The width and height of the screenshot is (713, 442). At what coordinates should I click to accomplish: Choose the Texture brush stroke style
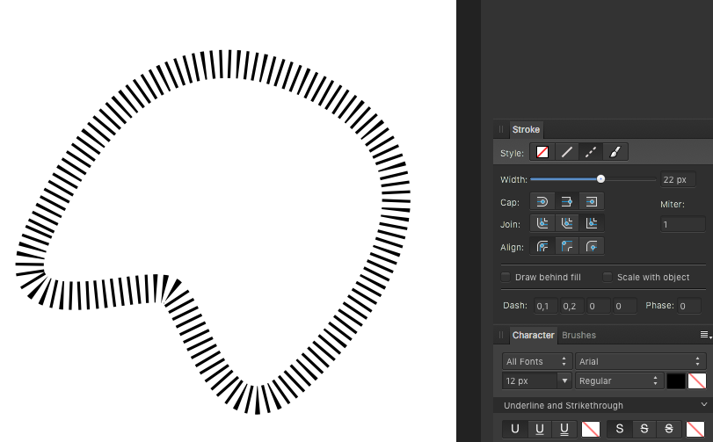(615, 152)
